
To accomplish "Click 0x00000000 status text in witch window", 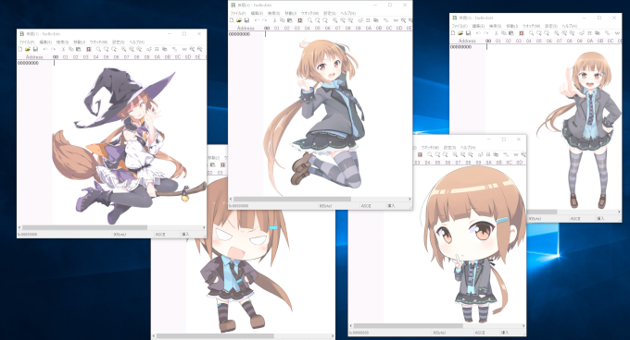I will (x=27, y=234).
